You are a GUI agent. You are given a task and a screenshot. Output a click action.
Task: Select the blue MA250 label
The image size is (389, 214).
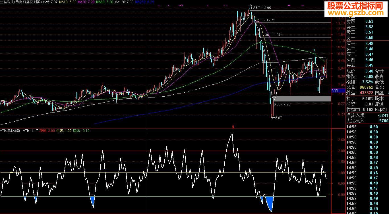(145, 2)
